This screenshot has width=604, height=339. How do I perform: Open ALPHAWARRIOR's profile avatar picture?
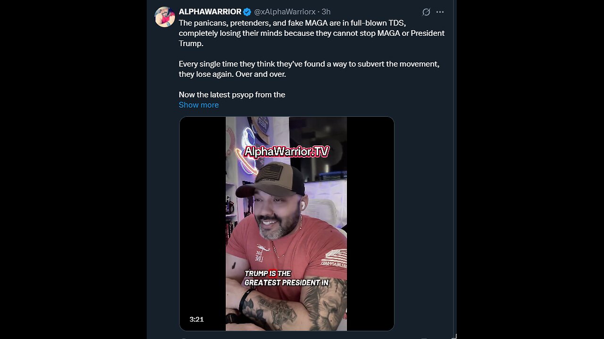(x=165, y=17)
